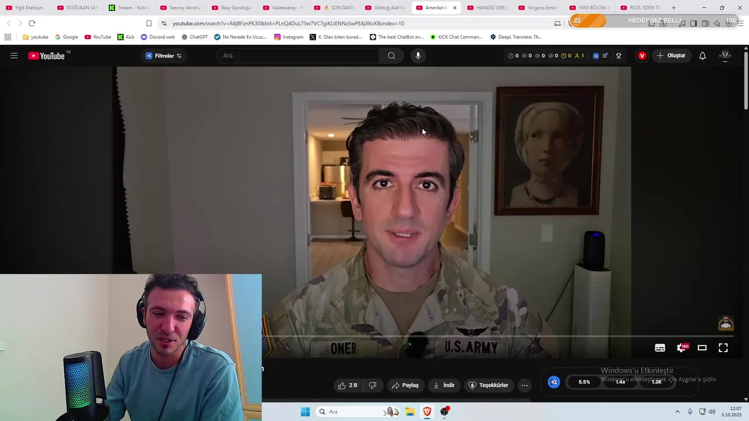The height and width of the screenshot is (421, 749).
Task: Click the video progress bar
Action: (x=496, y=336)
